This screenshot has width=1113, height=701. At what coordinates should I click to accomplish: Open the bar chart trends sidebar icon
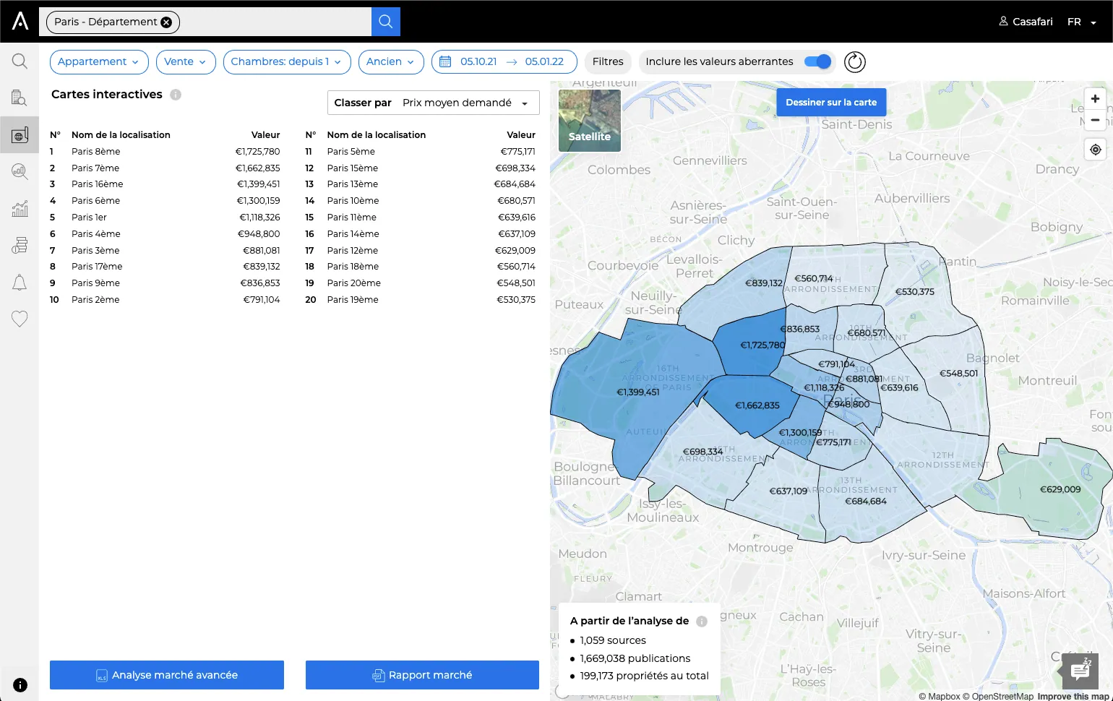pos(20,208)
